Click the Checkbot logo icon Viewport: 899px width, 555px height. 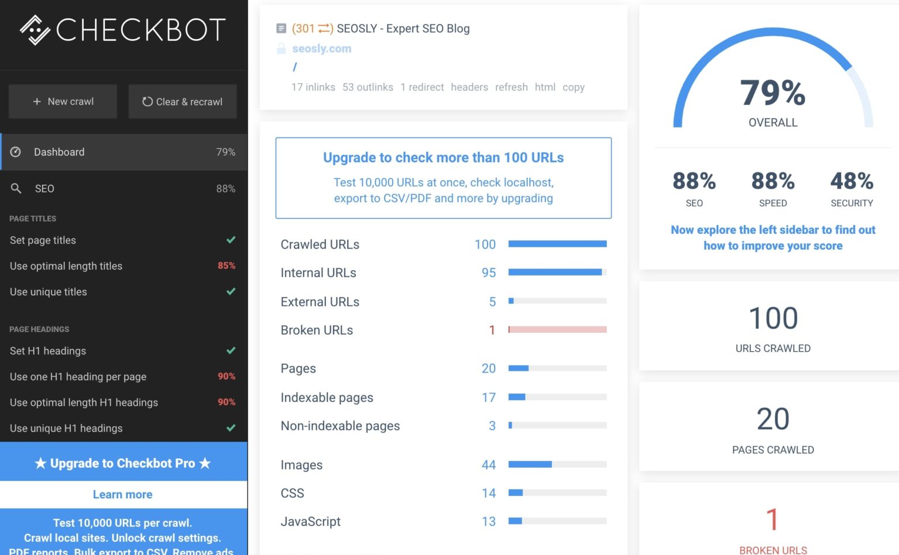34,29
